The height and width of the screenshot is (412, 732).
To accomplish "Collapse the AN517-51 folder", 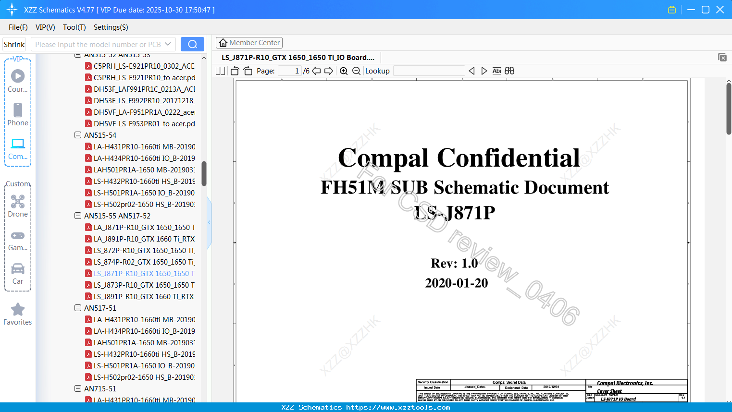I will coord(78,308).
